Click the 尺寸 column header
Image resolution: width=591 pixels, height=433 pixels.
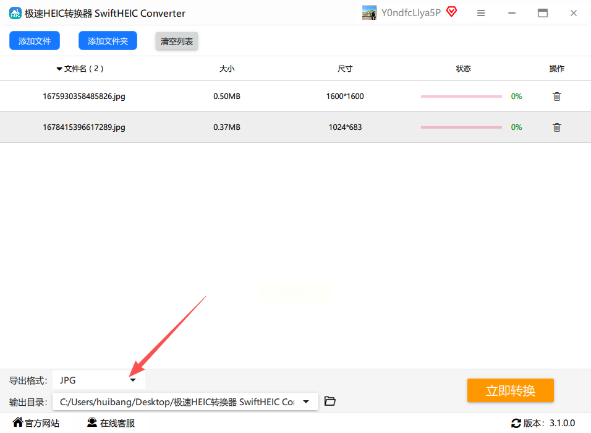345,69
